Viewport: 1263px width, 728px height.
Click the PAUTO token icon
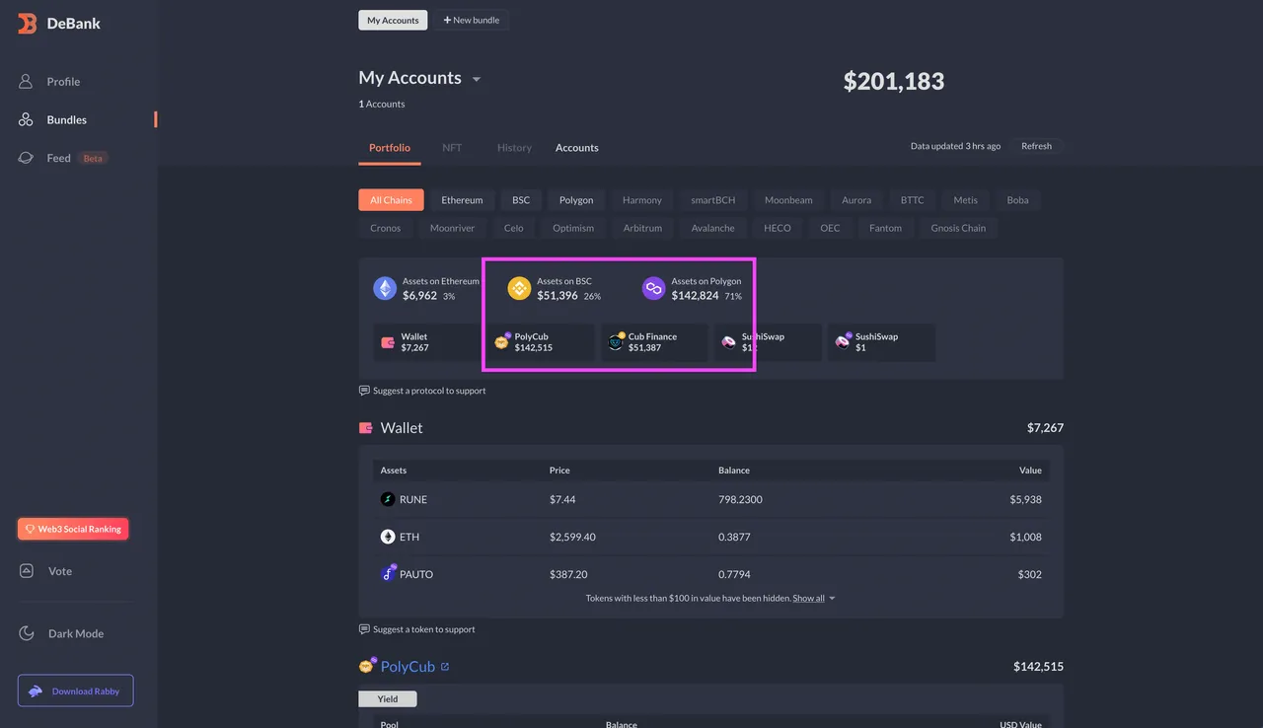click(x=389, y=573)
